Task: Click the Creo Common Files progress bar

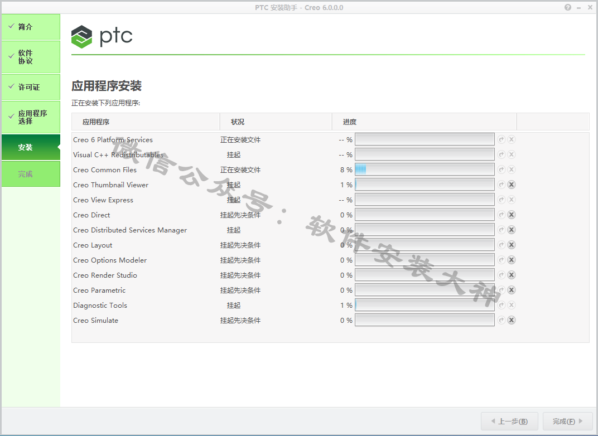Action: [x=425, y=170]
